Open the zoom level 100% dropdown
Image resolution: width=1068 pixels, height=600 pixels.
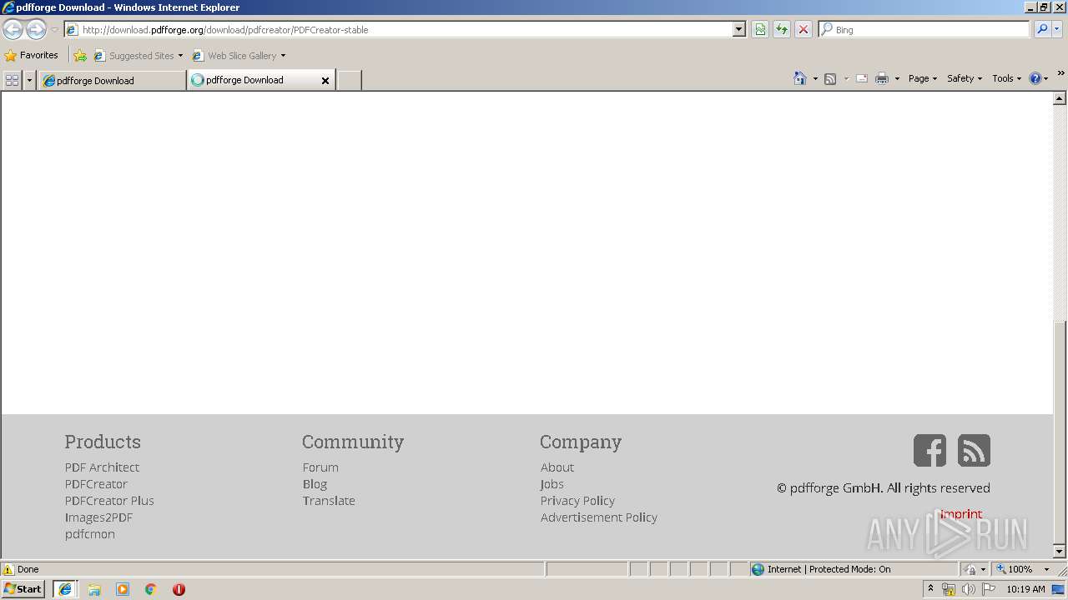coord(1046,569)
